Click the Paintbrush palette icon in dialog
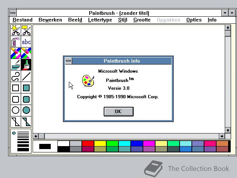Image resolution: width=237 pixels, height=178 pixels. tap(88, 80)
